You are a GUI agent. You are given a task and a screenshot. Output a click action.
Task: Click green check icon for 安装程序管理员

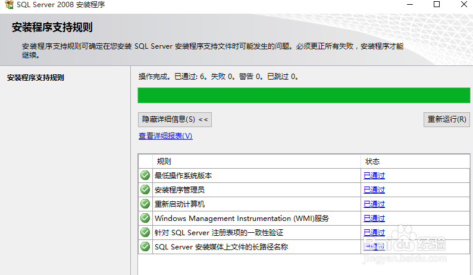(145, 189)
